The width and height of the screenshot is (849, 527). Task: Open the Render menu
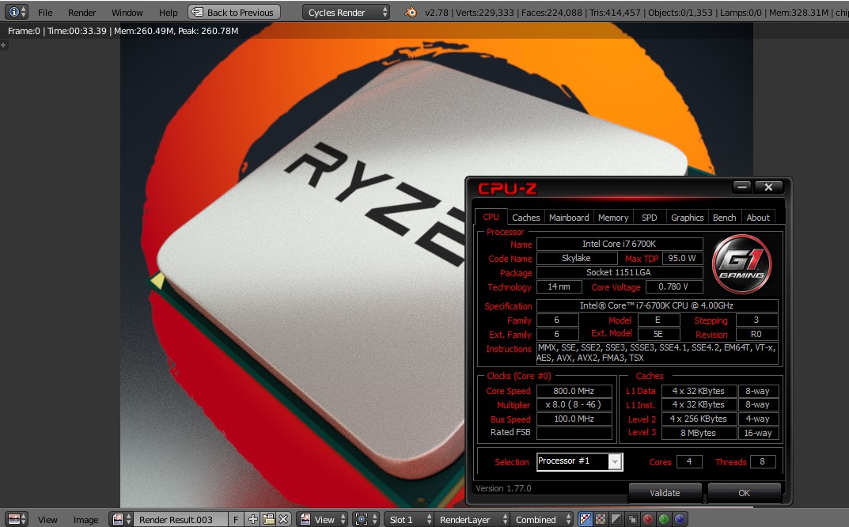81,13
